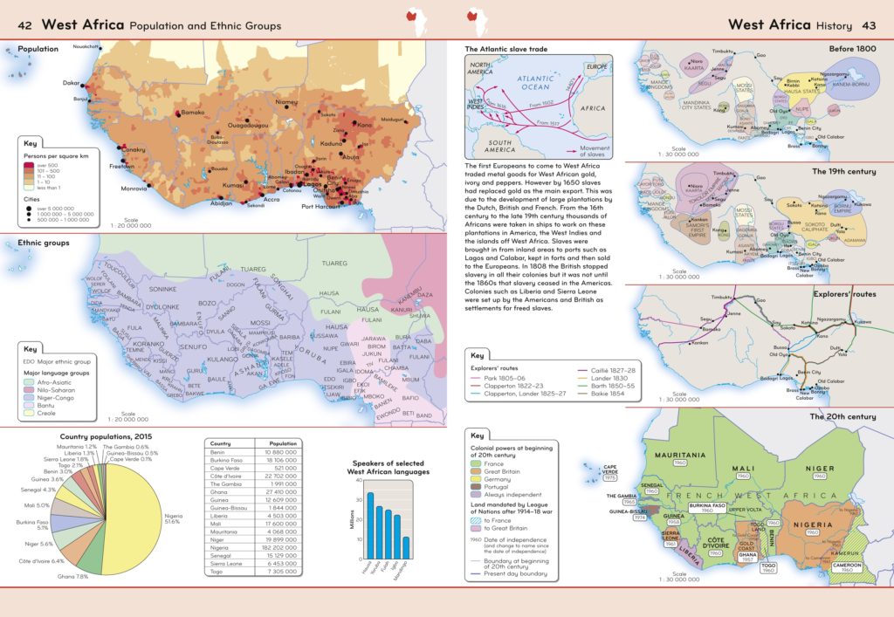Image resolution: width=894 pixels, height=617 pixels.
Task: Click the Abidjan label on the Population map
Action: [221, 203]
